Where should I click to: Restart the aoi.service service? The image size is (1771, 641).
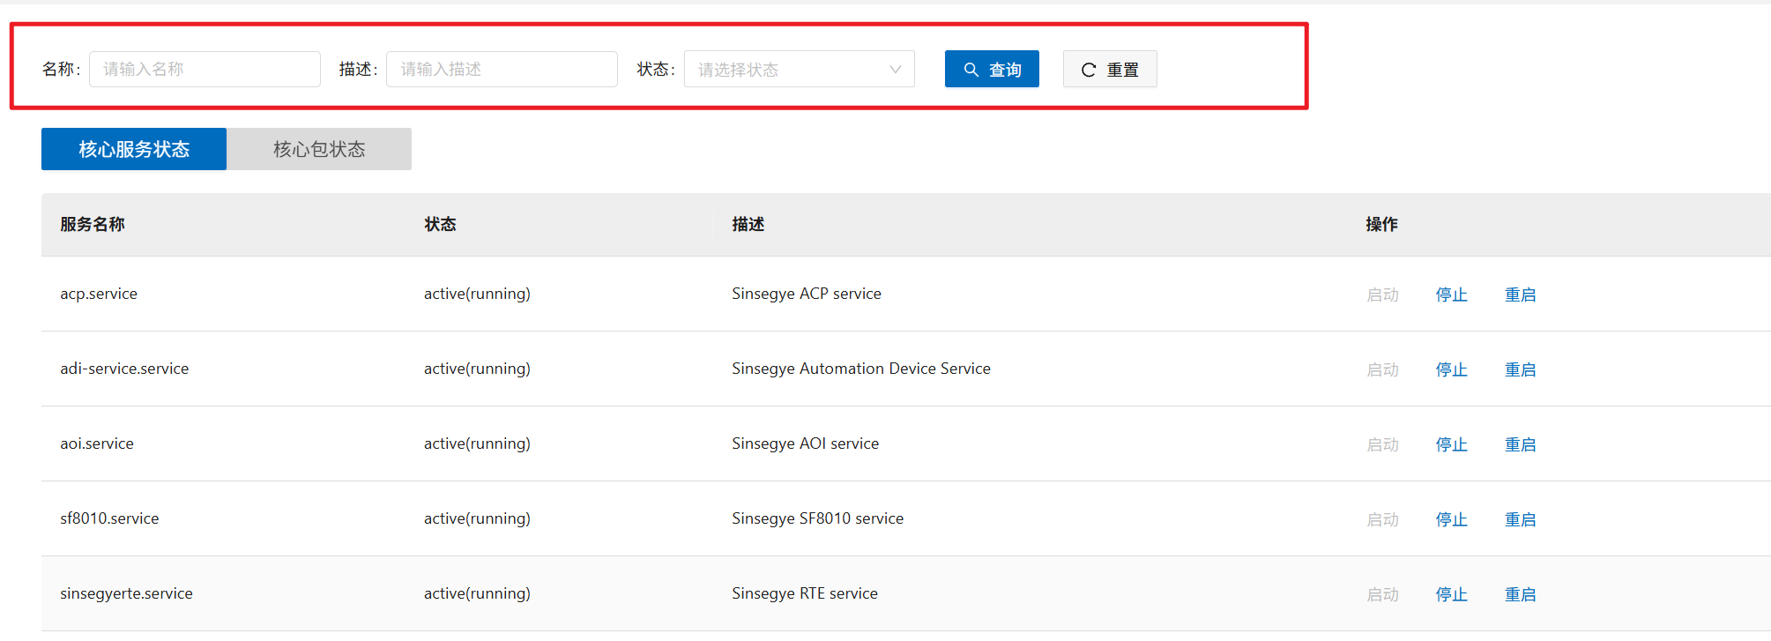pos(1520,444)
